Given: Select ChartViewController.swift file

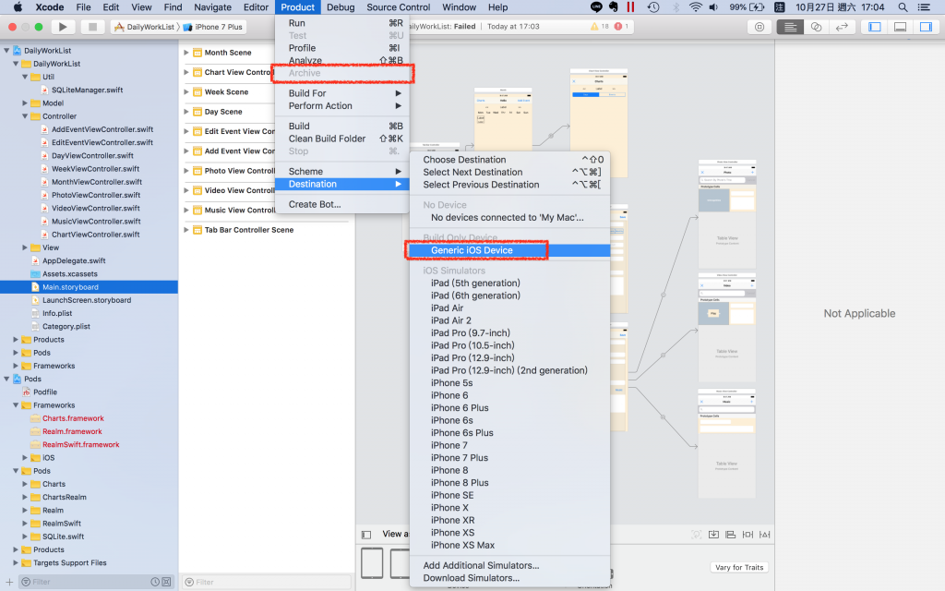Looking at the screenshot, I should [x=95, y=235].
